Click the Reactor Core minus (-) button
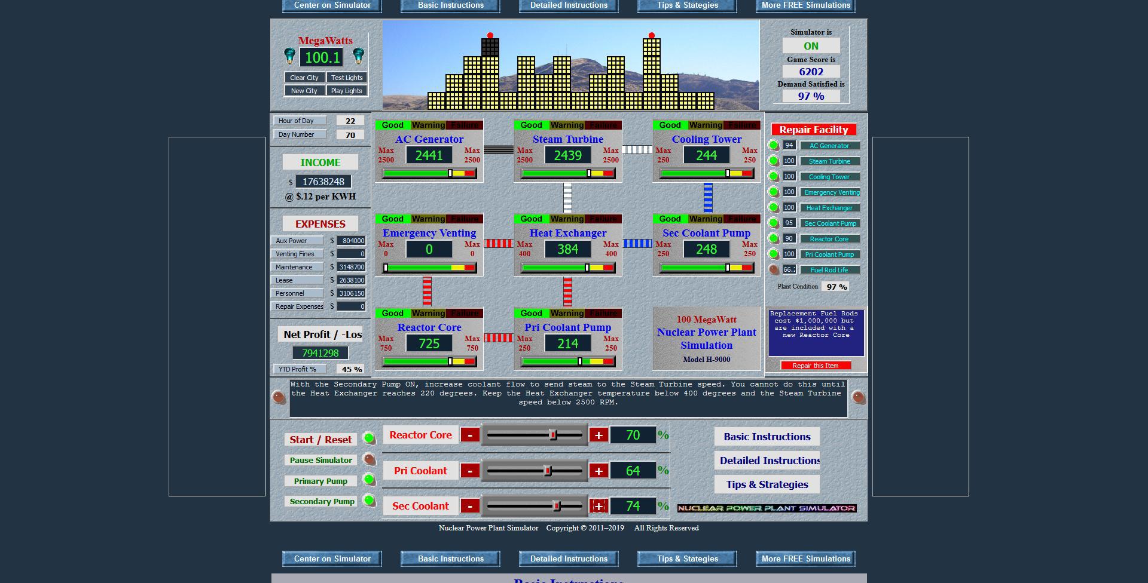Image resolution: width=1148 pixels, height=583 pixels. pos(471,435)
